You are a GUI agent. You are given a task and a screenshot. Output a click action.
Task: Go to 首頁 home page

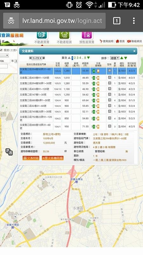[120, 41]
